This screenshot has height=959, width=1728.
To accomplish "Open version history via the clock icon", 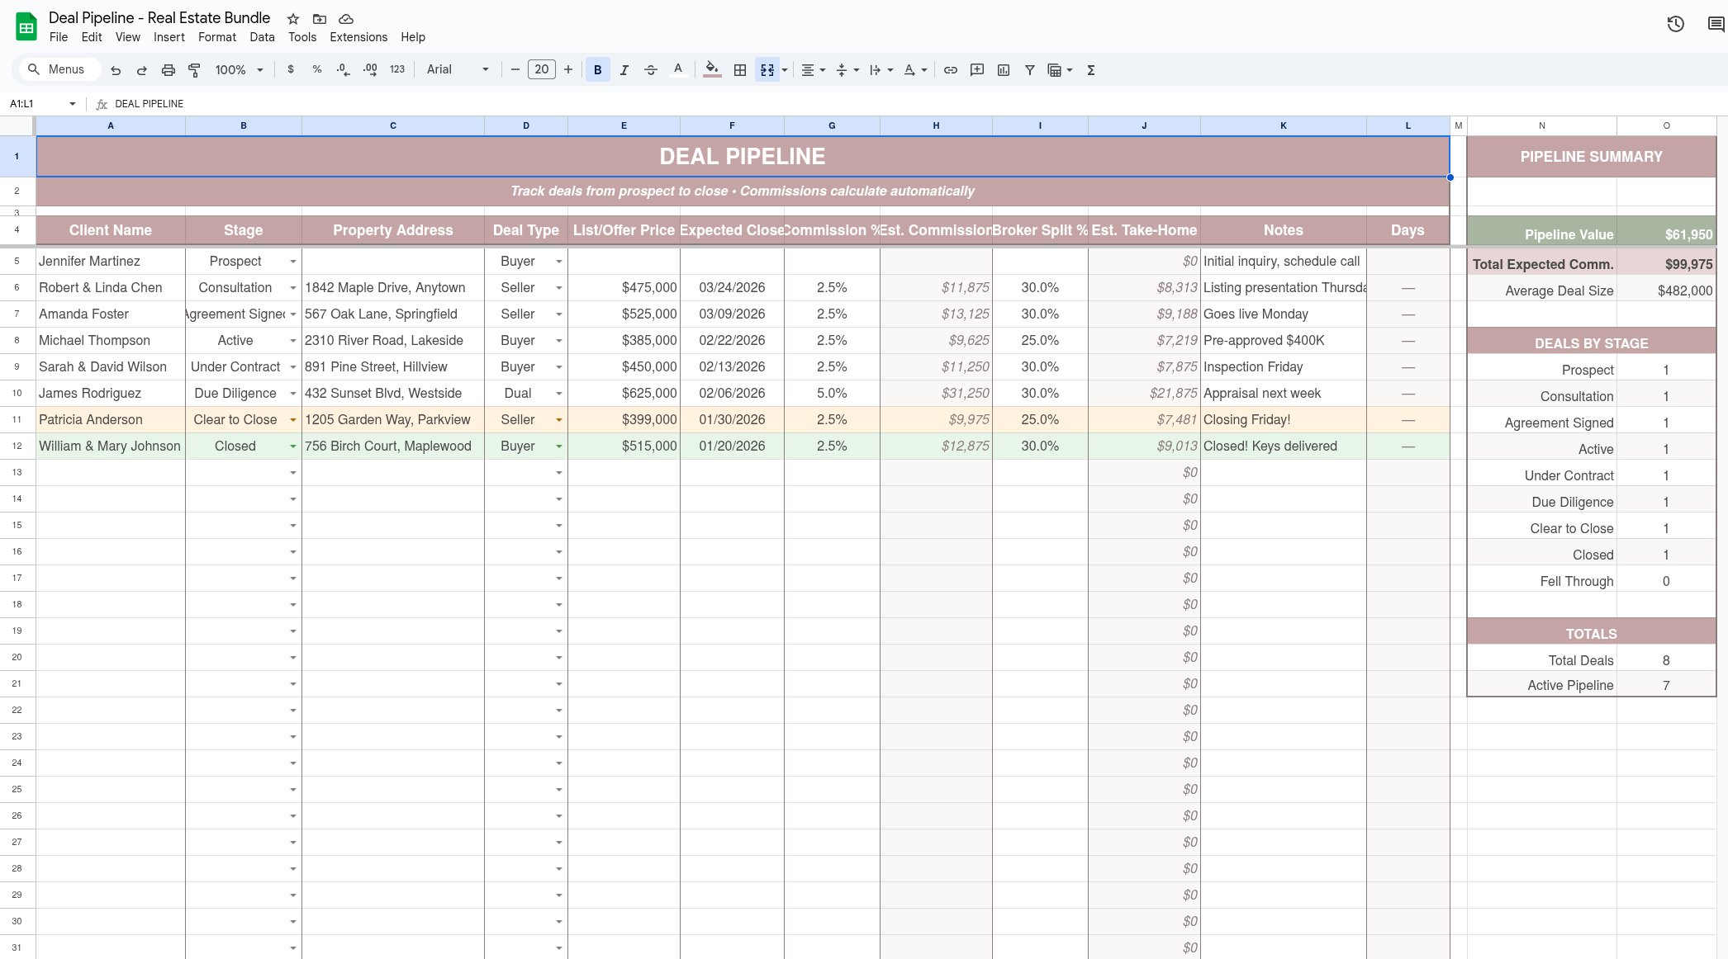I will [x=1675, y=23].
